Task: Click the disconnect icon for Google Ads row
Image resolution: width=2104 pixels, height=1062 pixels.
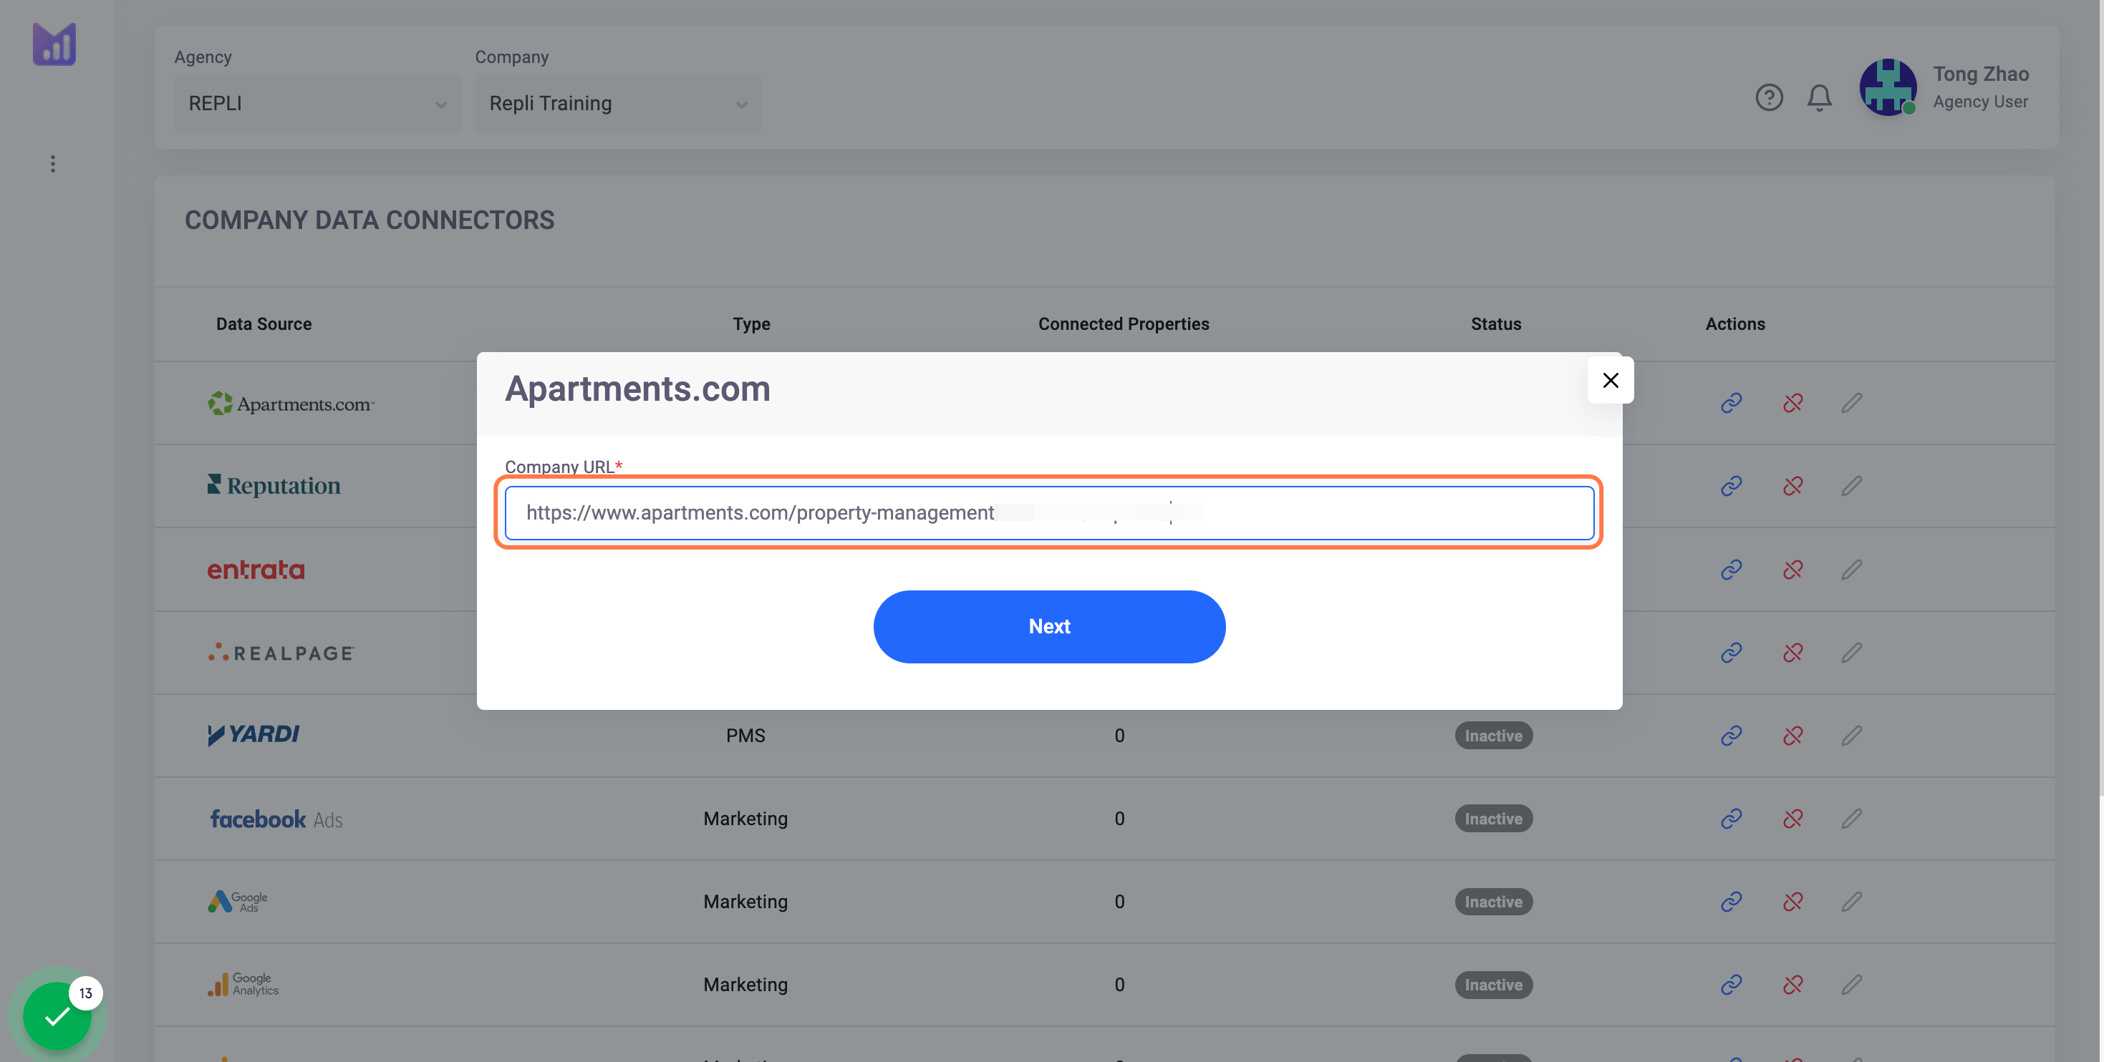Action: coord(1792,902)
